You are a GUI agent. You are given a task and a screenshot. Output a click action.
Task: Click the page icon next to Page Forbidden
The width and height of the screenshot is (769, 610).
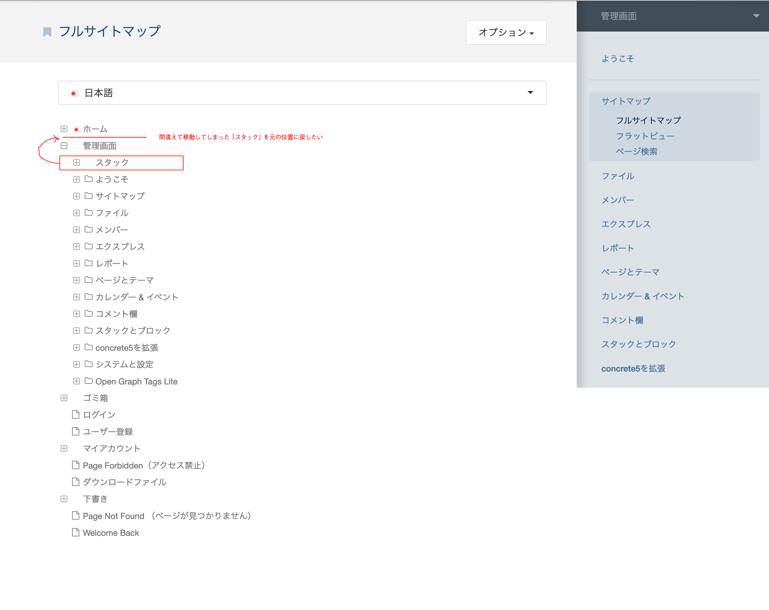(x=76, y=465)
